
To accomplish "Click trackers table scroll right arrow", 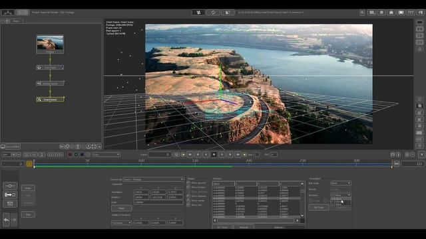I will pyautogui.click(x=298, y=220).
